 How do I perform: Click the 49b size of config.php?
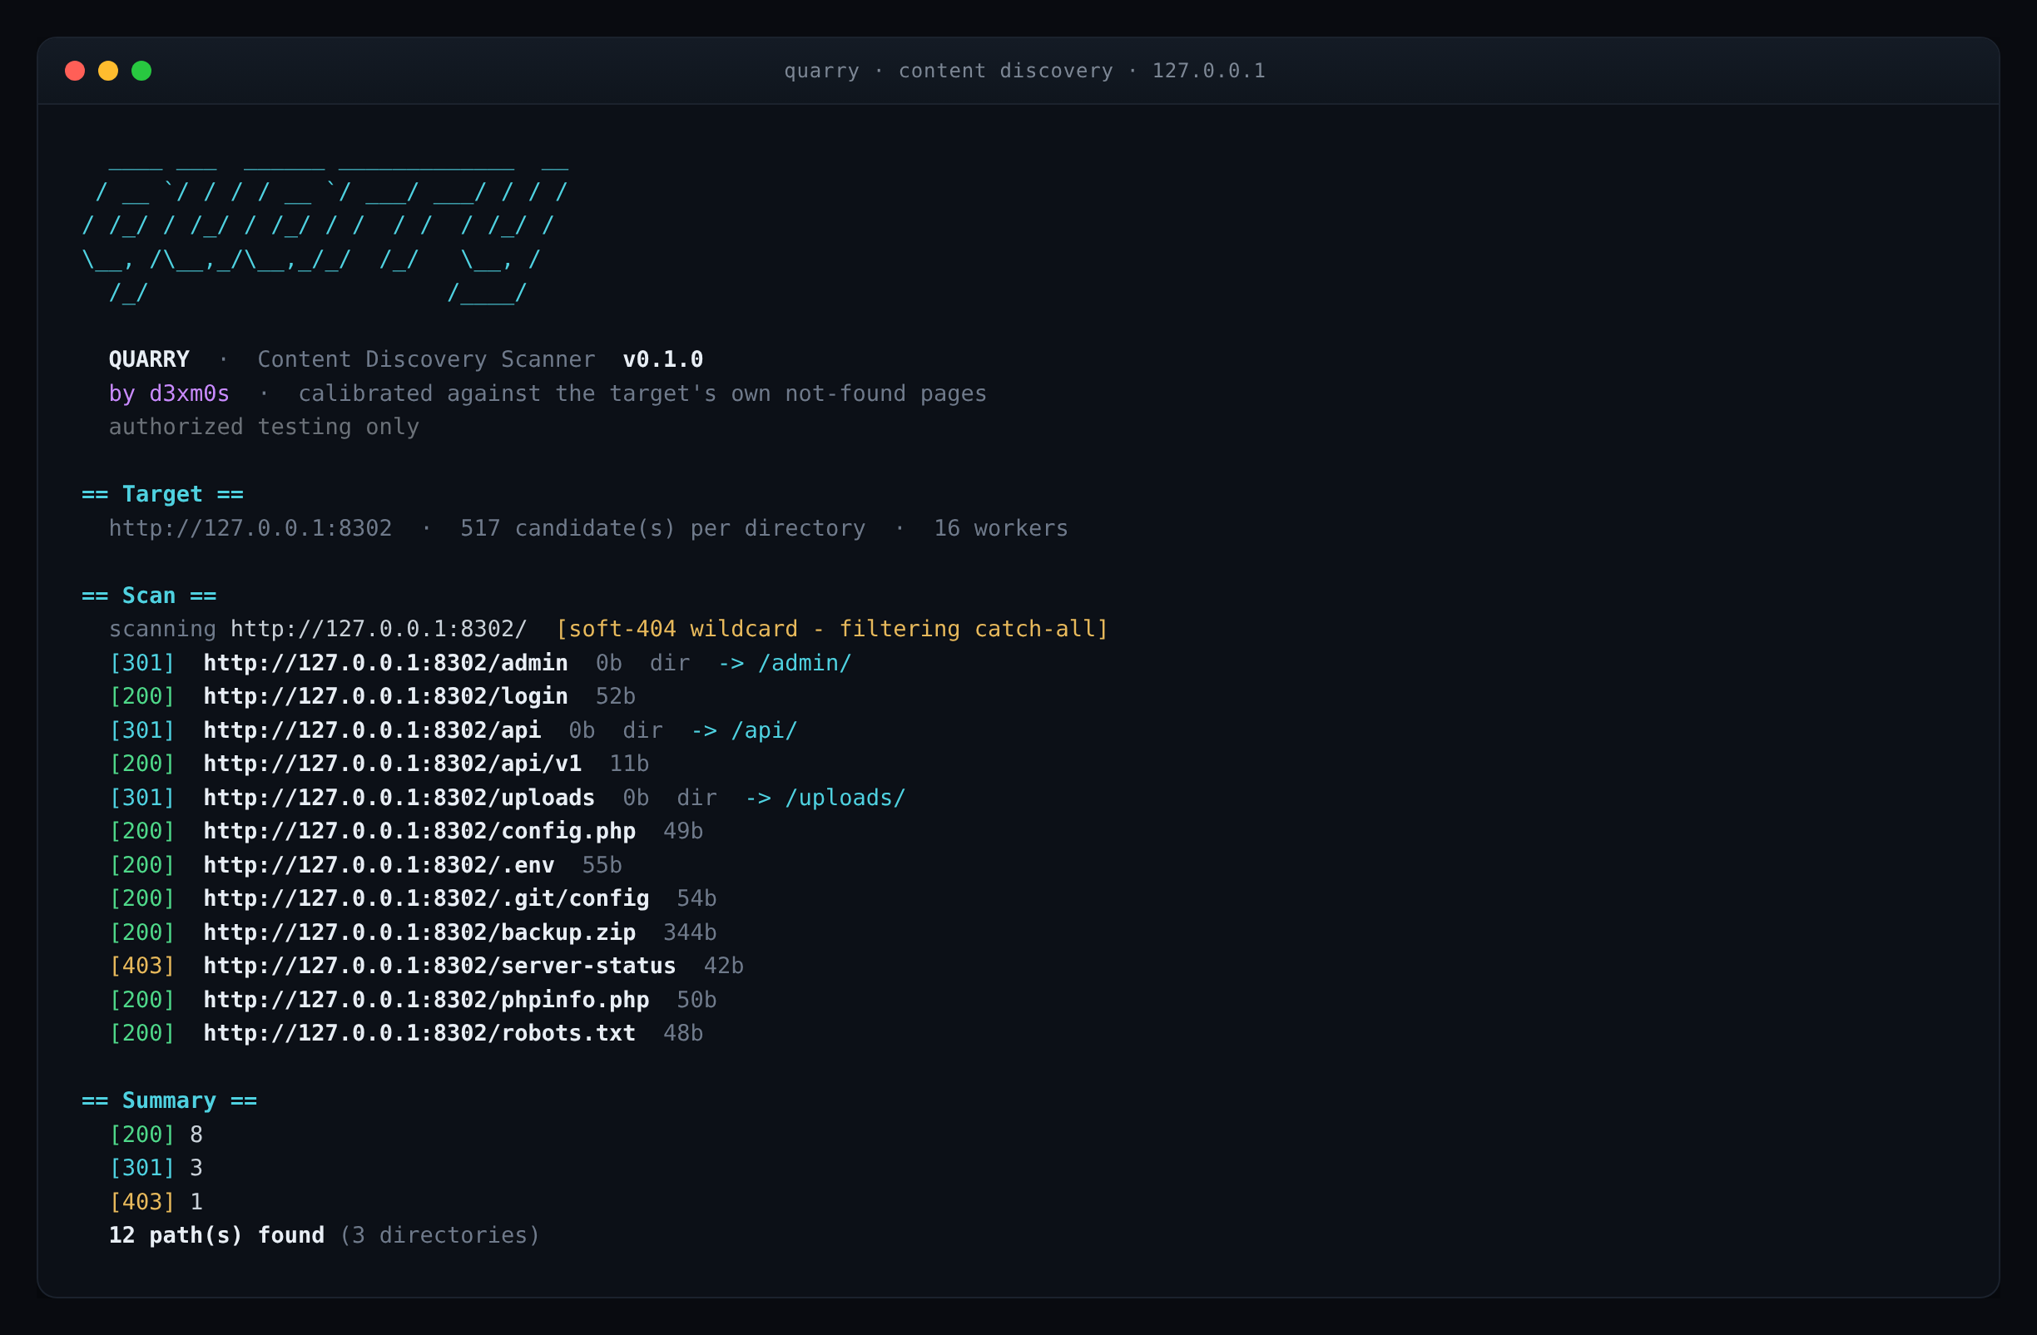[683, 831]
